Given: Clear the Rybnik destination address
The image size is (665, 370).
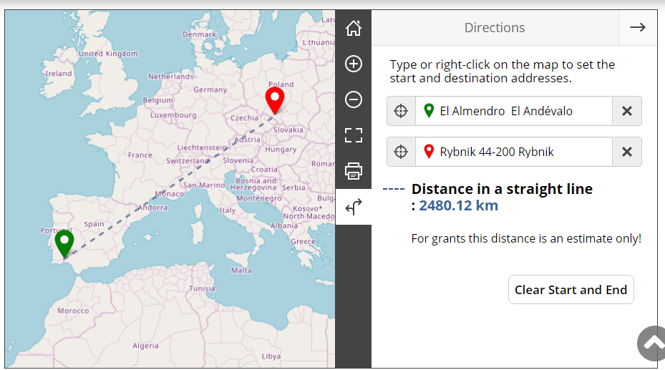Looking at the screenshot, I should (x=627, y=152).
